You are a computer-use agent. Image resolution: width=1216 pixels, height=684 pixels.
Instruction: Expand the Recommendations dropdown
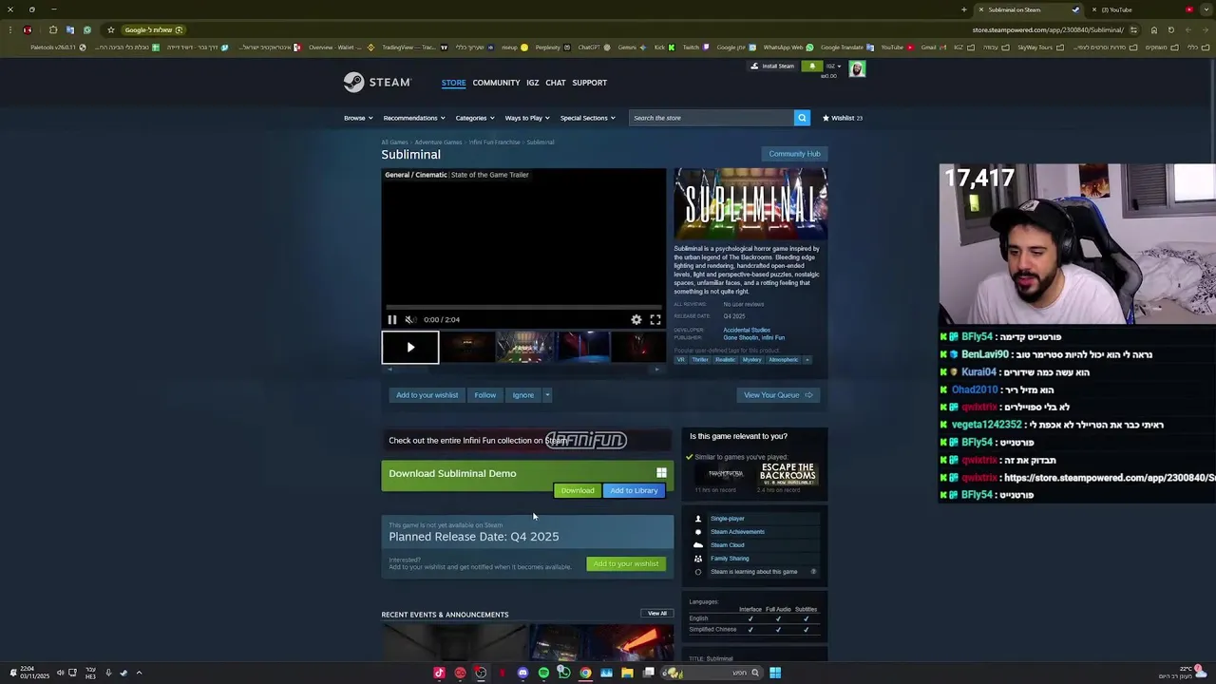[x=413, y=118]
